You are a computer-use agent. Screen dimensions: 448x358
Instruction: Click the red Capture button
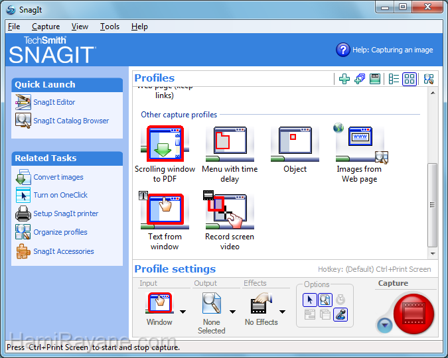[x=413, y=314]
